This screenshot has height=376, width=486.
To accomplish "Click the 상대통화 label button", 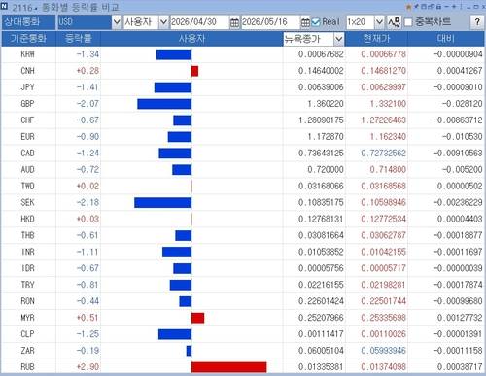I will click(x=28, y=22).
